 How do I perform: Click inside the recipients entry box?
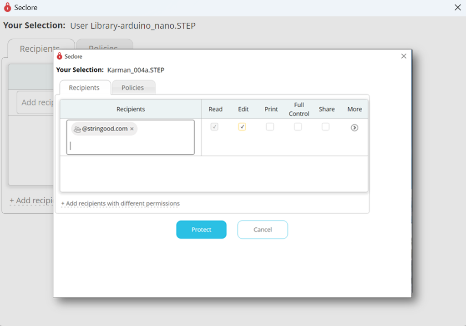coord(131,137)
